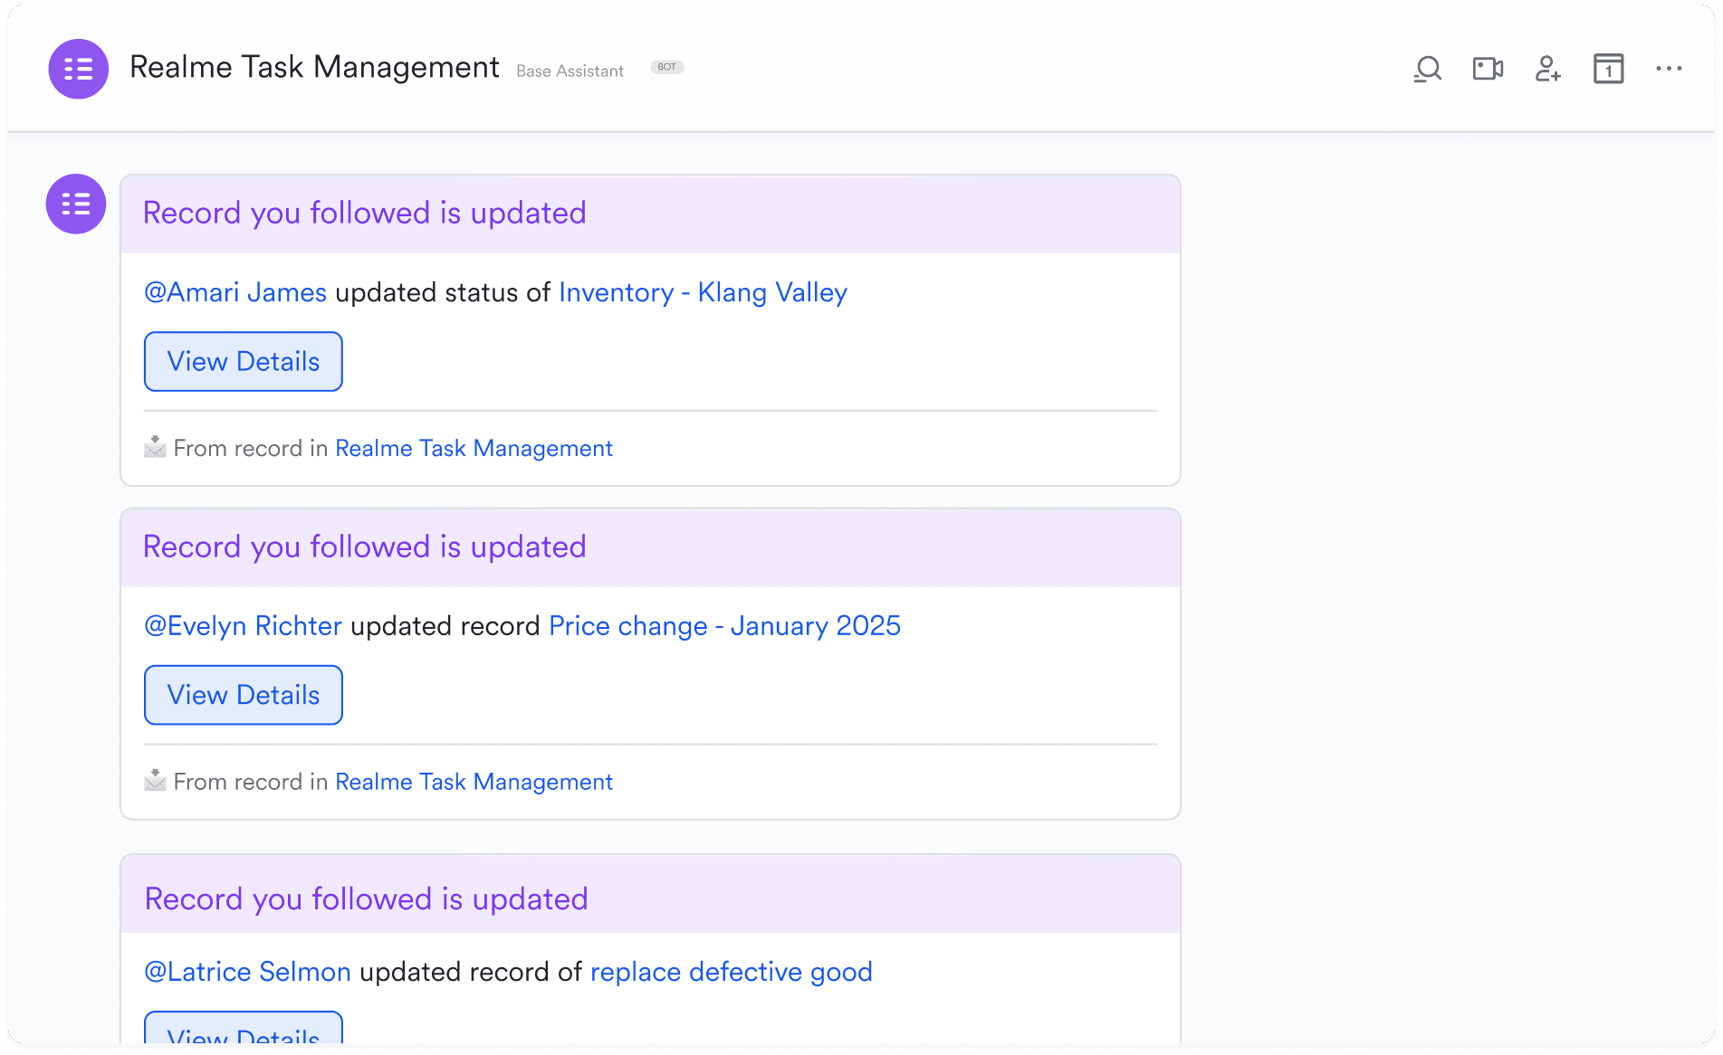This screenshot has width=1723, height=1055.
Task: Open the search-in-chat icon in the header
Action: tap(1427, 69)
